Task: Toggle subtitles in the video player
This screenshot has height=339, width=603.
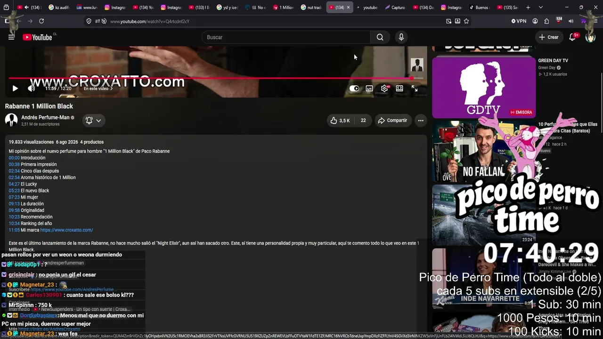Action: 369,89
